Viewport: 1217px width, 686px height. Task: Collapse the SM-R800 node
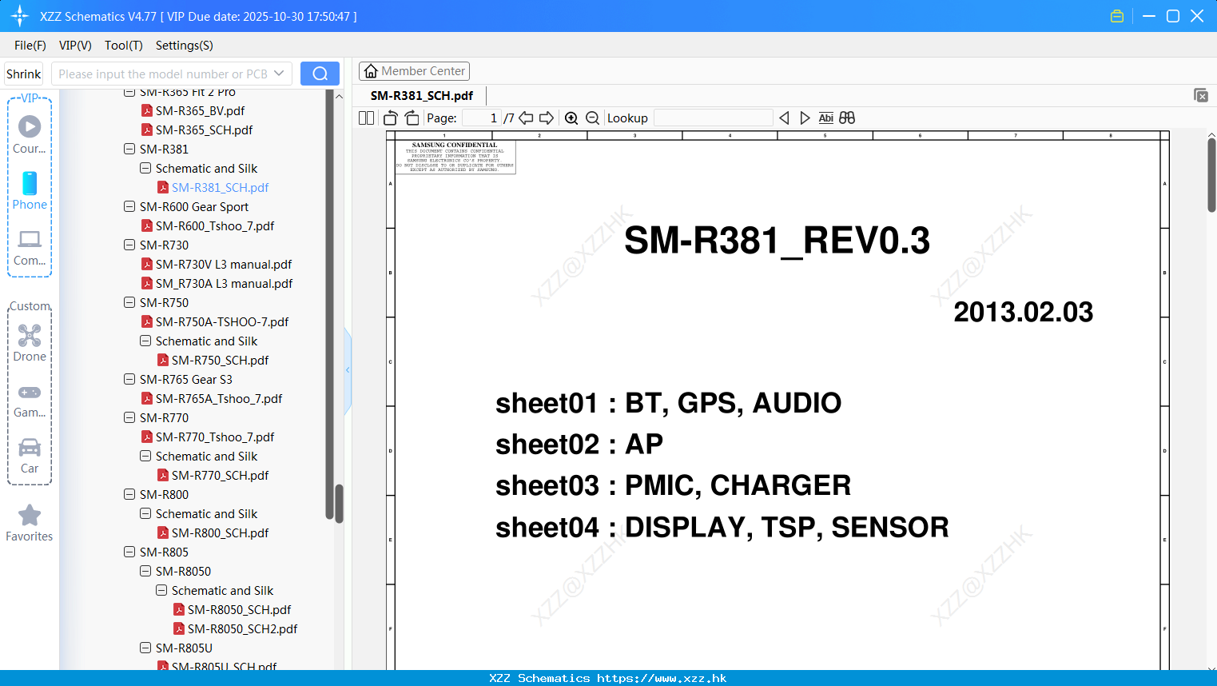(x=129, y=494)
